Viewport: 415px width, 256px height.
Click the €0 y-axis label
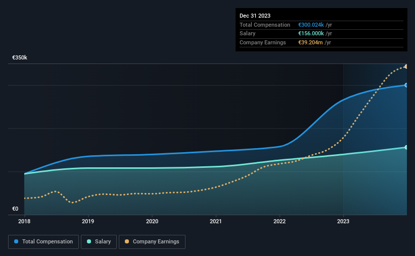pyautogui.click(x=15, y=209)
